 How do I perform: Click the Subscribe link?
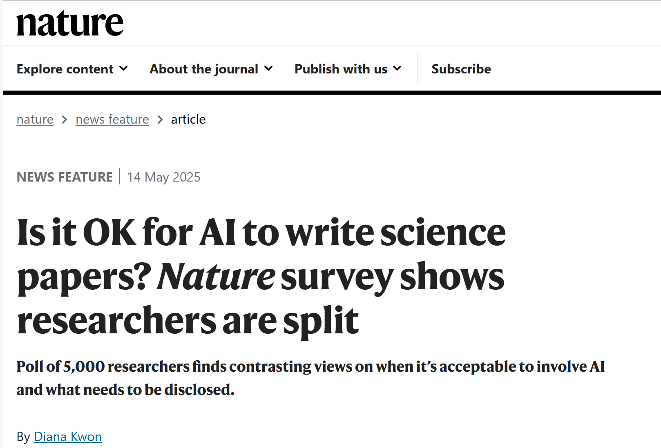click(461, 69)
